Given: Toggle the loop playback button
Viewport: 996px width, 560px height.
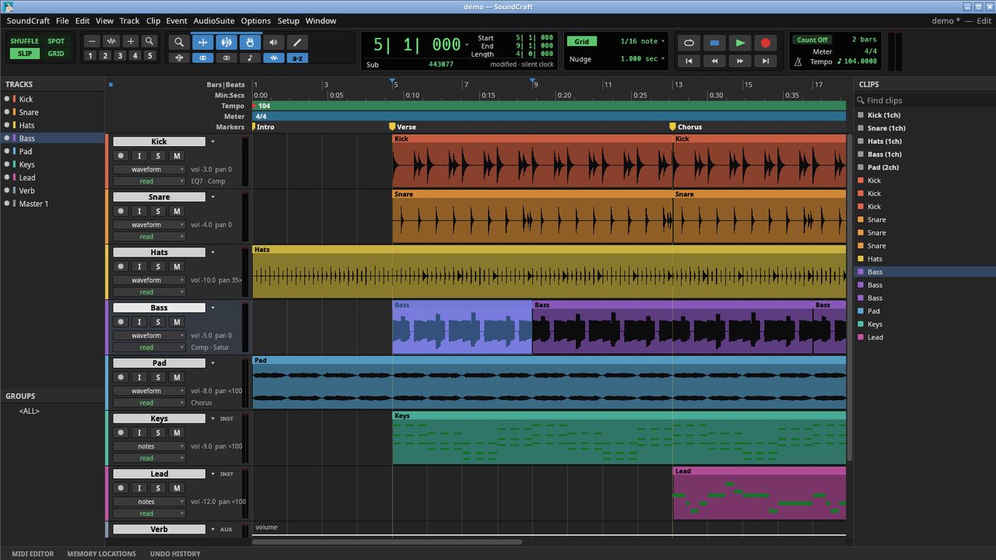Looking at the screenshot, I should pos(689,43).
